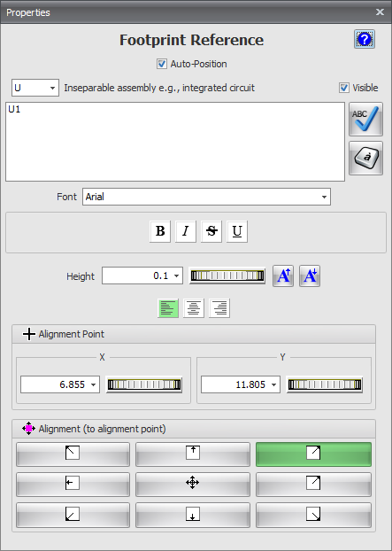Align text to center of alignment point
This screenshot has width=392, height=551.
(x=193, y=485)
